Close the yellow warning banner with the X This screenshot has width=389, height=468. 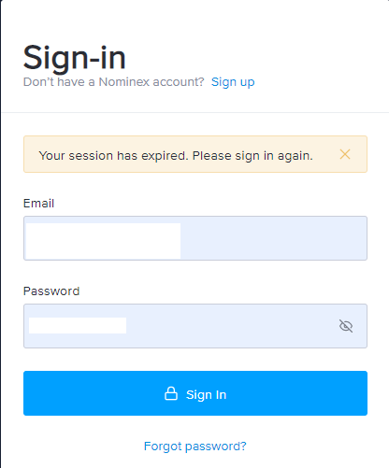345,154
